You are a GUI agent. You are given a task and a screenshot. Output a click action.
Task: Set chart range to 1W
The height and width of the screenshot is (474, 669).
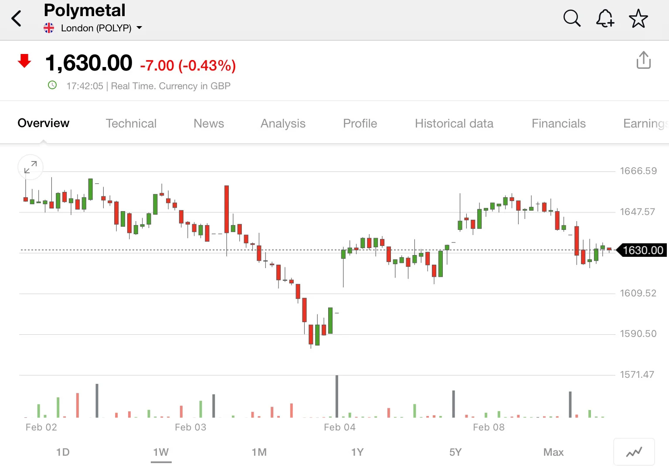point(161,452)
